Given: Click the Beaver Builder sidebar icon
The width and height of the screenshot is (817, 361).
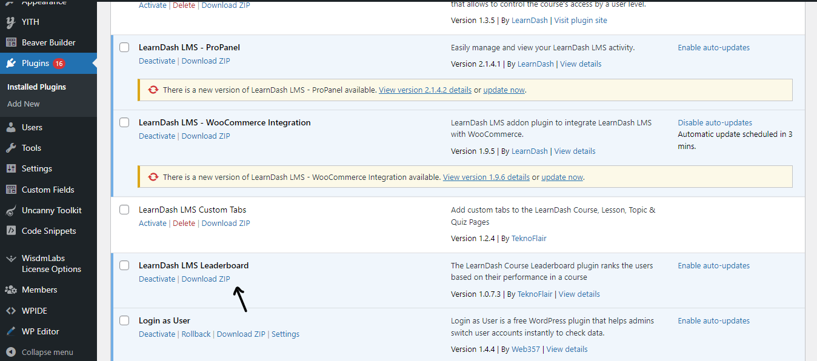Looking at the screenshot, I should (11, 42).
